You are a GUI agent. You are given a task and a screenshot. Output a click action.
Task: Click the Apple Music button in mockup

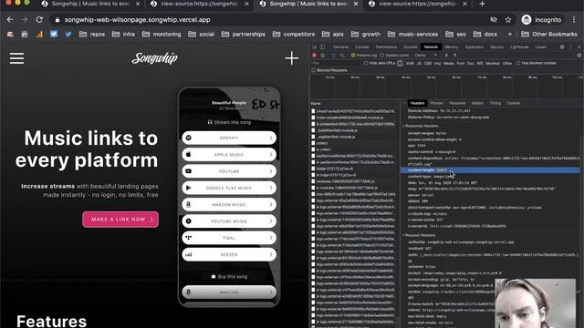(x=229, y=155)
